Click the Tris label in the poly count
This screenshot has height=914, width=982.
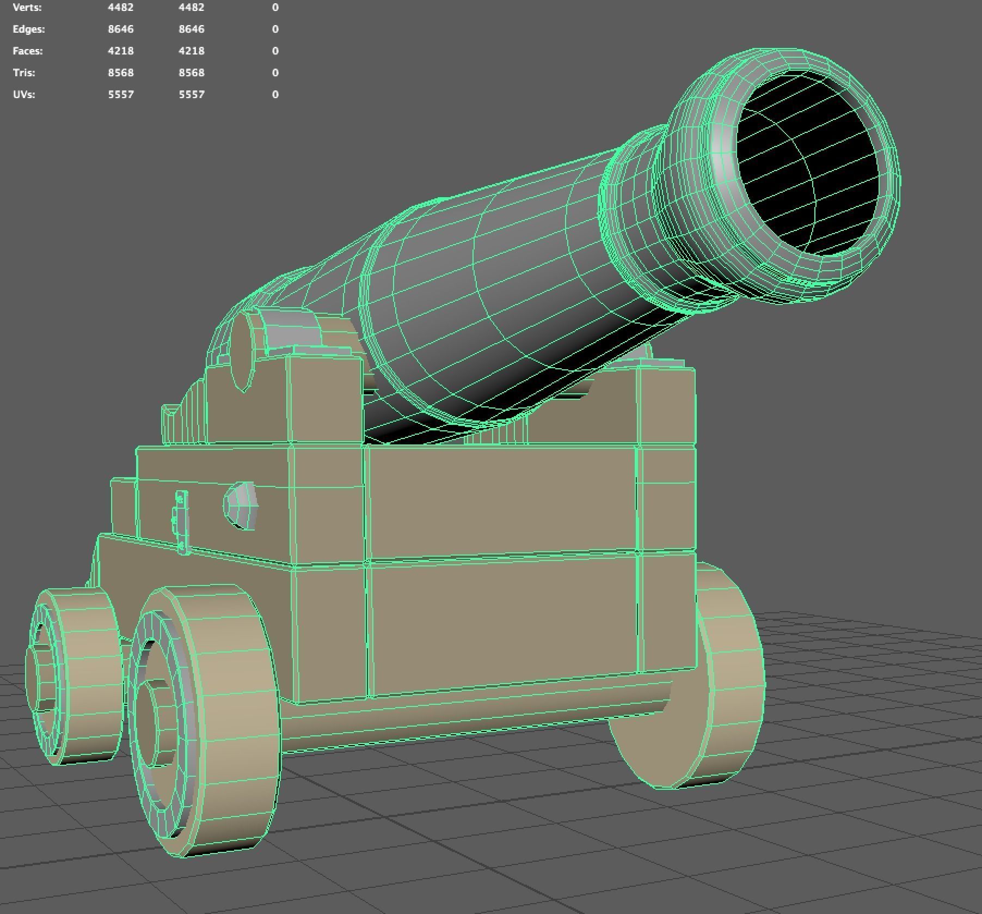coord(24,73)
